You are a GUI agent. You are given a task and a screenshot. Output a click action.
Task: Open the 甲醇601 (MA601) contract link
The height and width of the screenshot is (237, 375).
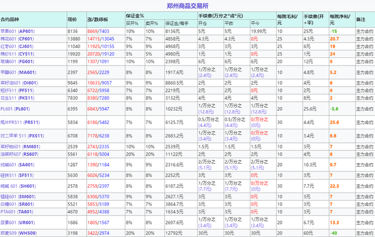pos(18,73)
